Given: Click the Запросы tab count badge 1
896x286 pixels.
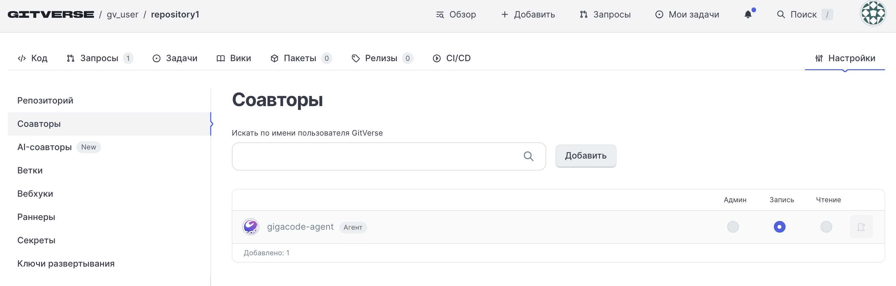Looking at the screenshot, I should [128, 58].
